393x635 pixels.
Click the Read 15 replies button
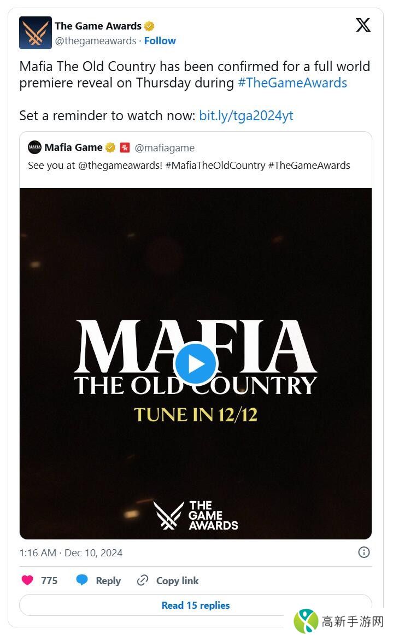coord(196,605)
